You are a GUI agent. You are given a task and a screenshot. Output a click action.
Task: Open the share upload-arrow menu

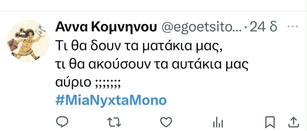click(294, 122)
